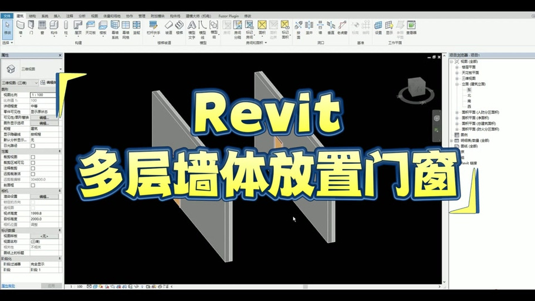Pick the Wall (墙) tool
535x301 pixels.
click(21, 28)
